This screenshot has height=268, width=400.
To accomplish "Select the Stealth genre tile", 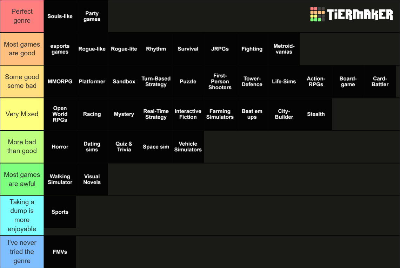I will (x=315, y=114).
